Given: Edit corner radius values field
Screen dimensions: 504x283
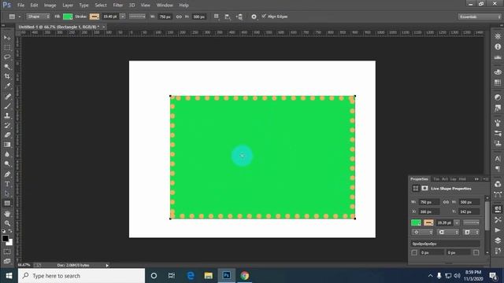Looking at the screenshot, I should [446, 244].
